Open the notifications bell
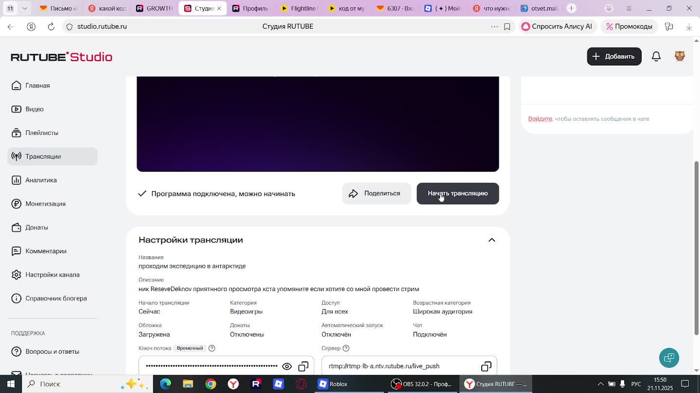The height and width of the screenshot is (393, 700). point(656,56)
